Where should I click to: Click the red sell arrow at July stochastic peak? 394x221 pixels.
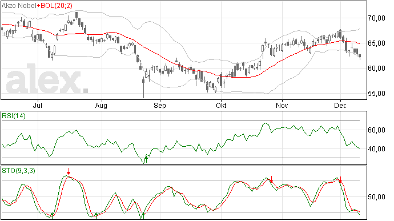69,171
